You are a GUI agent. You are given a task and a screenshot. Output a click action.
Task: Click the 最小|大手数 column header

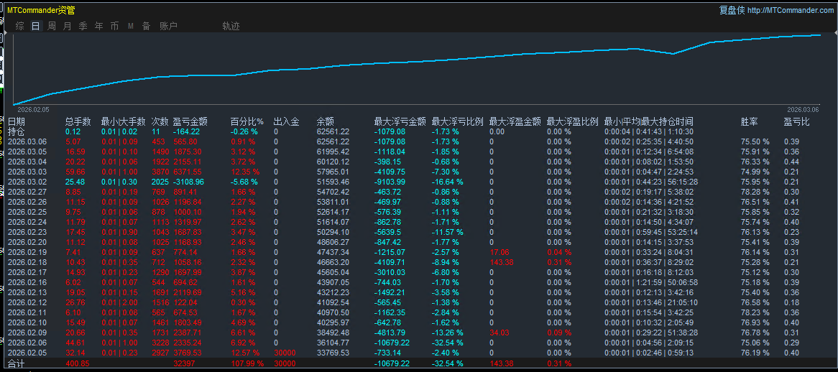[124, 121]
